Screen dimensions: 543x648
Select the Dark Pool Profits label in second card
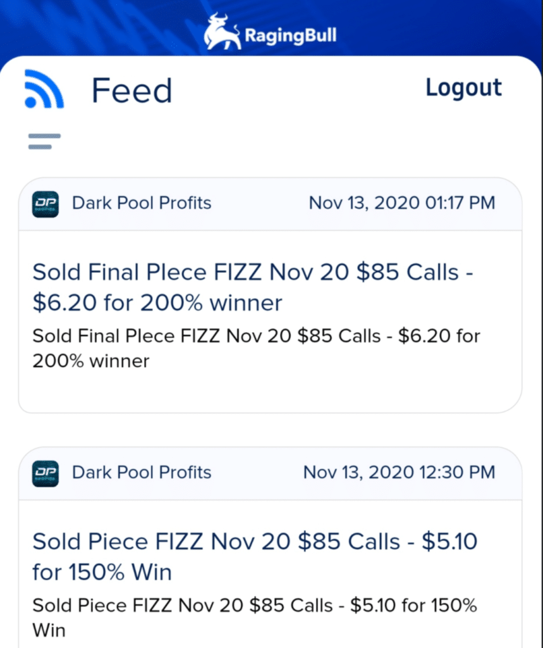click(x=142, y=472)
